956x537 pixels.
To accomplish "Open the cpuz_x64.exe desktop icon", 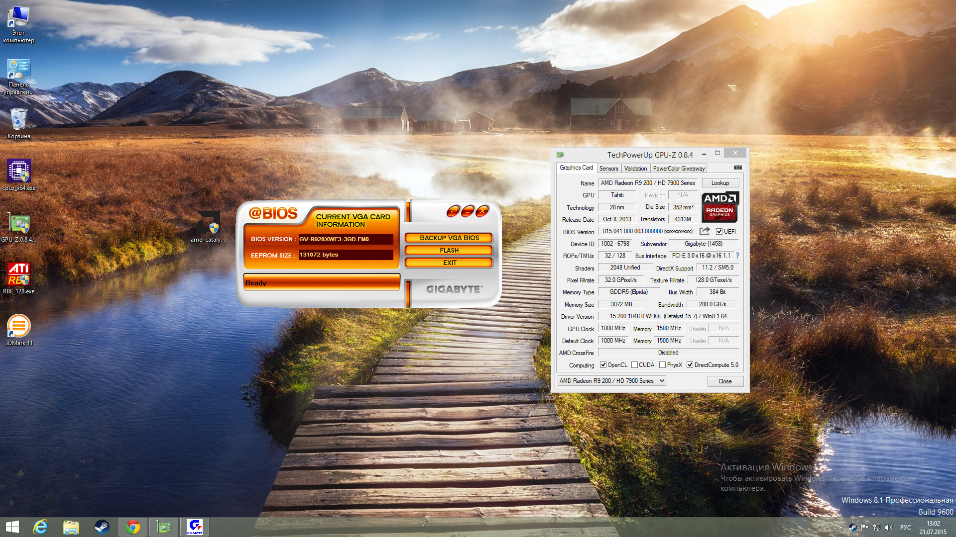I will click(19, 172).
